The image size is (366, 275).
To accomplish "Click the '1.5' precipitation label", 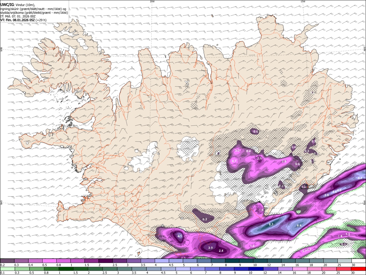I will point(261,210).
